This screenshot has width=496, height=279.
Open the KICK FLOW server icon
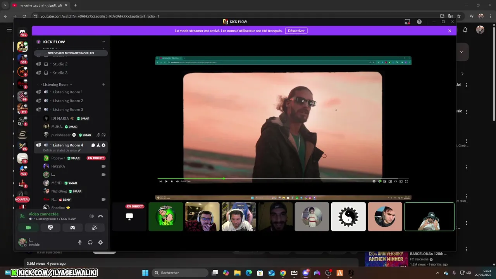(x=22, y=47)
